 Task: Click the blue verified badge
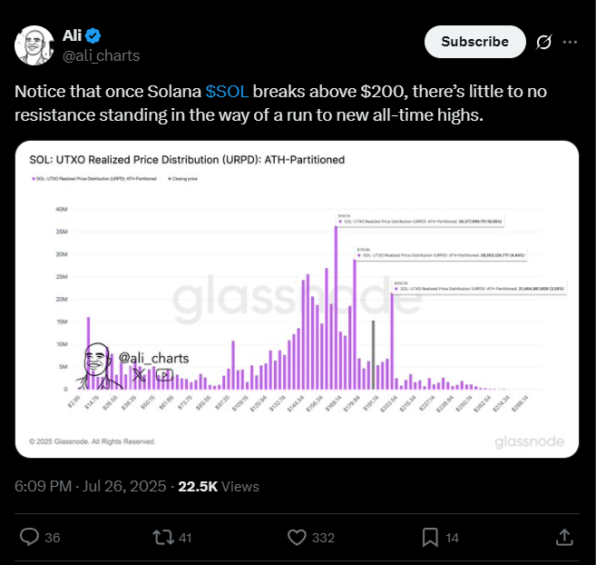[93, 35]
